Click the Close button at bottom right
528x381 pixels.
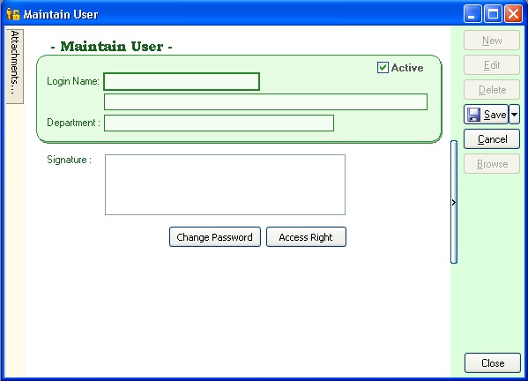[493, 362]
